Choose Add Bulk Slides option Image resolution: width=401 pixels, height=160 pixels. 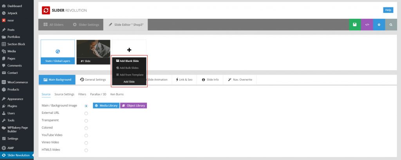[x=129, y=68]
